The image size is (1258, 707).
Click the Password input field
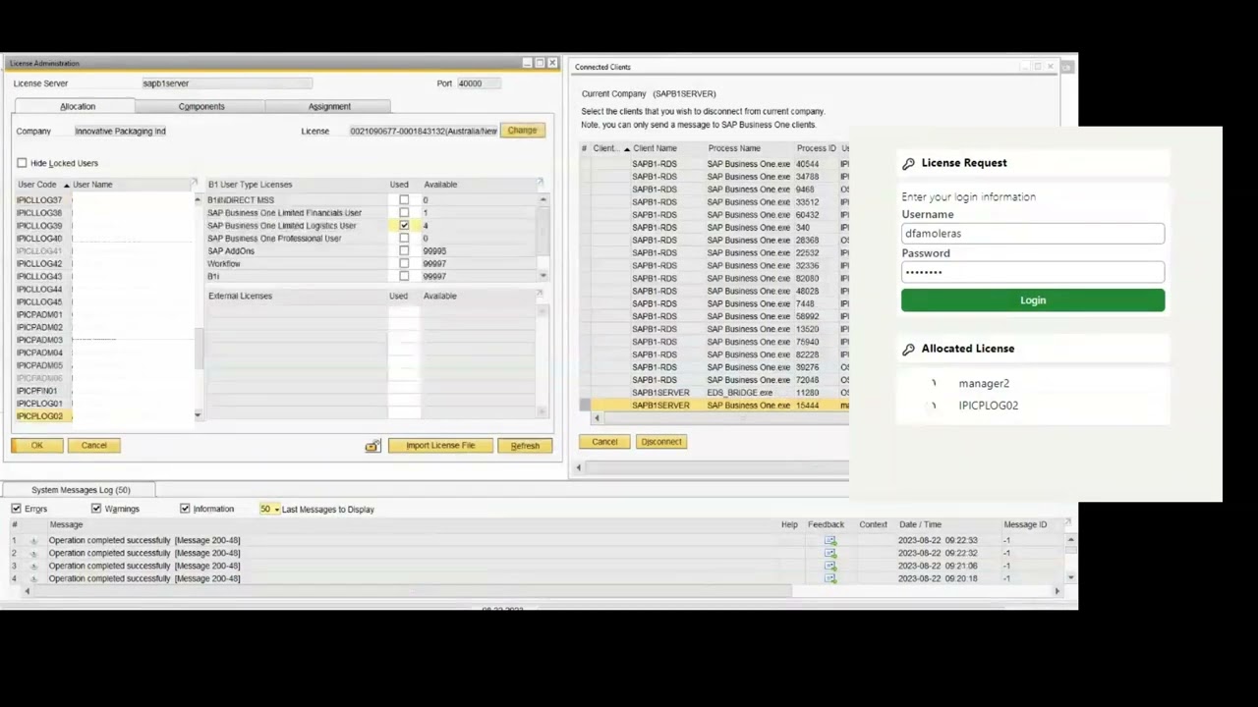click(1033, 272)
